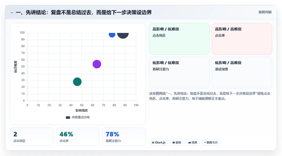Click the lightning icon beside the heading
Viewport: 282px width, 156px height.
(12, 13)
